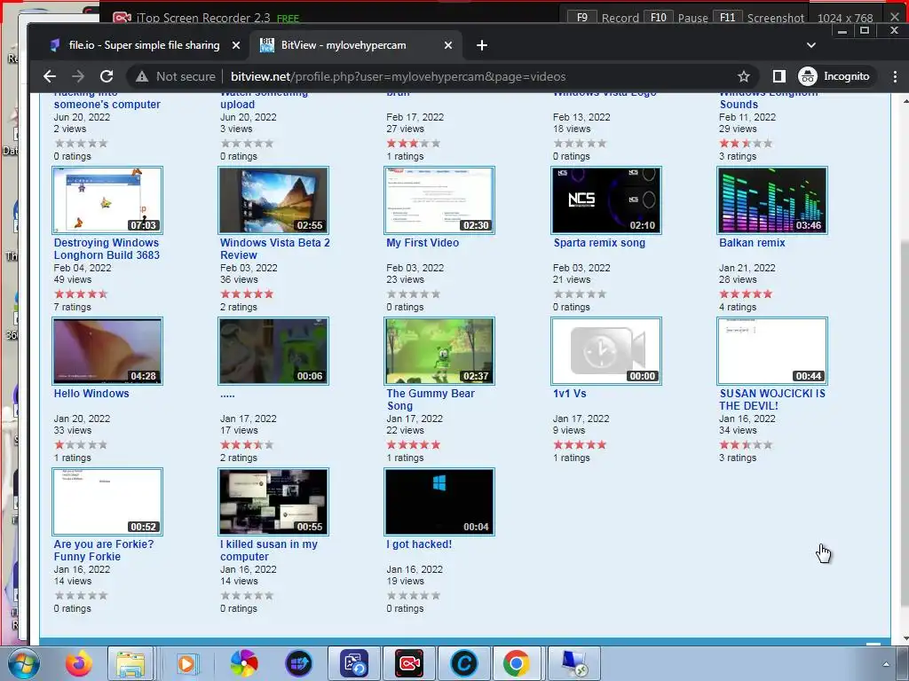The image size is (909, 681).
Task: Click the address bar URL field
Action: point(398,76)
